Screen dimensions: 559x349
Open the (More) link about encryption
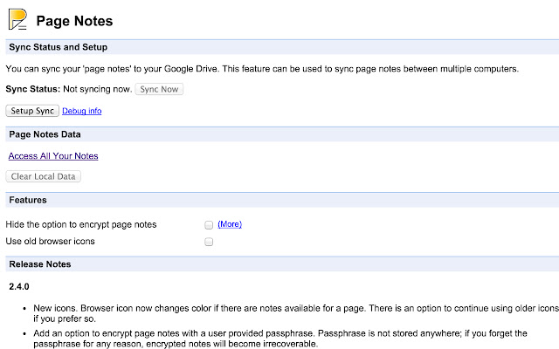230,224
